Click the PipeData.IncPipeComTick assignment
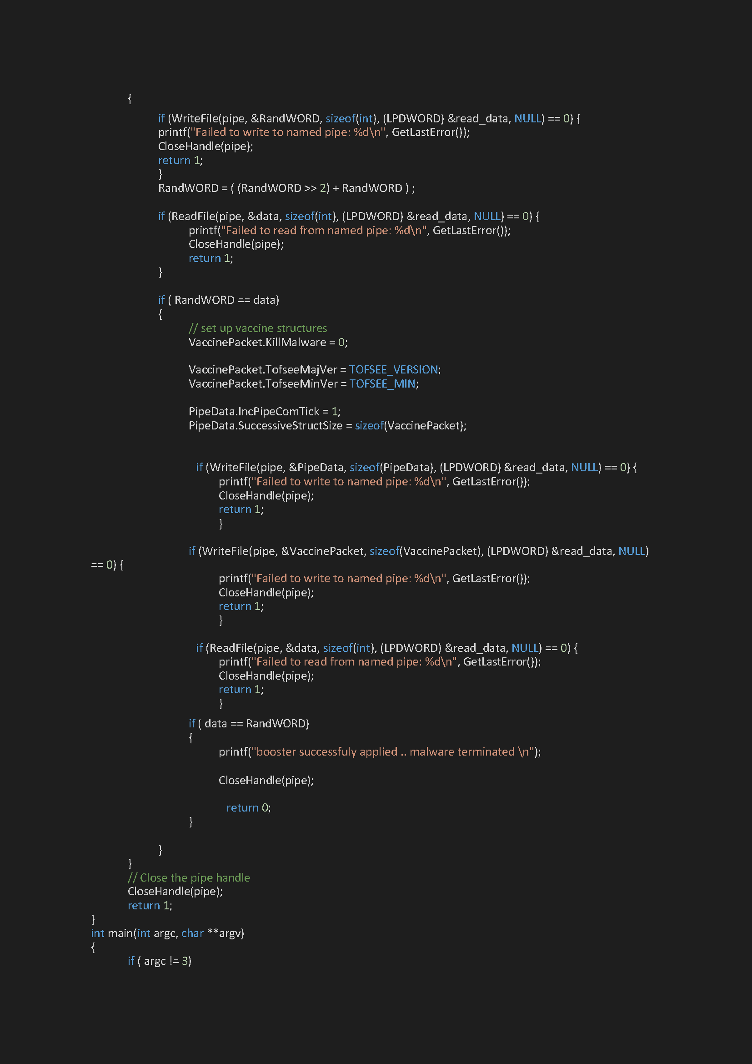The width and height of the screenshot is (752, 1064). 264,412
